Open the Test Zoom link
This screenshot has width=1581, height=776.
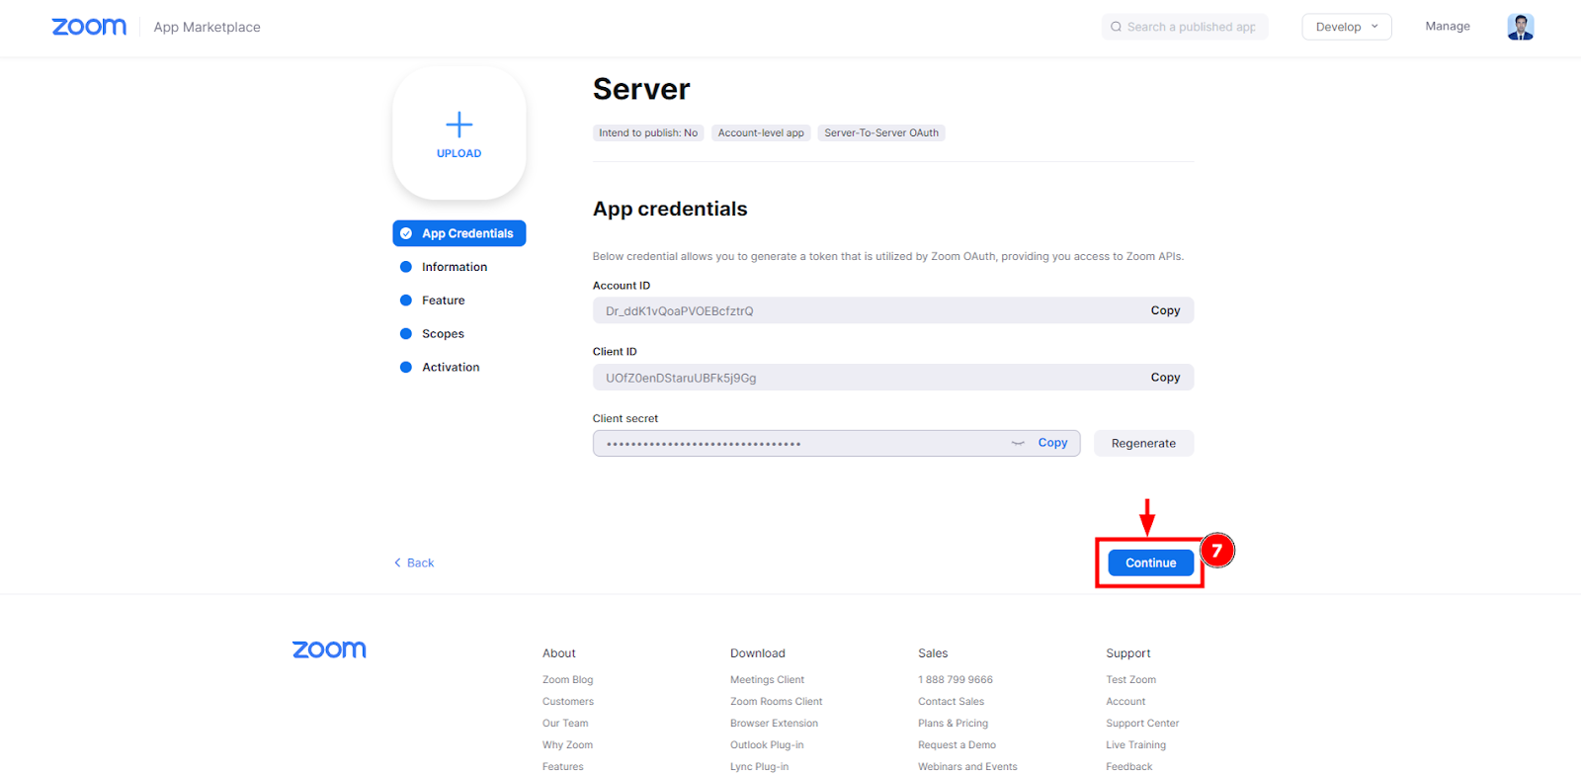1130,680
